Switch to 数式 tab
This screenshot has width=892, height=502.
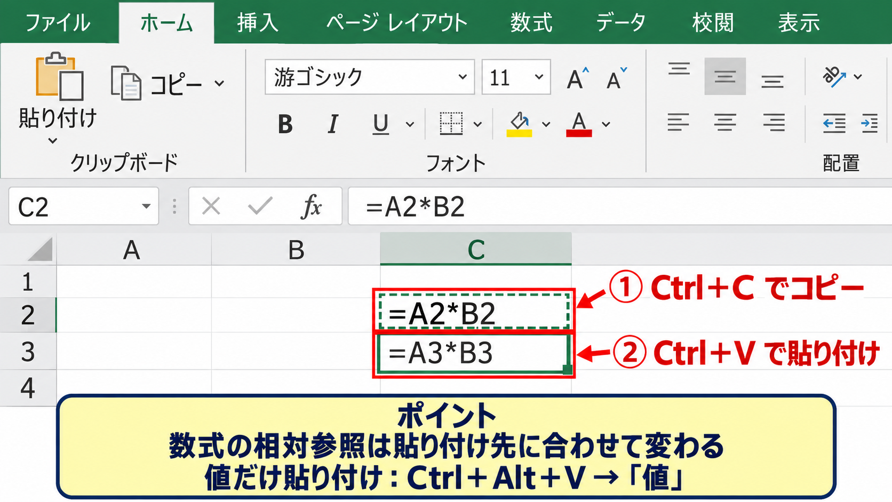coord(531,23)
